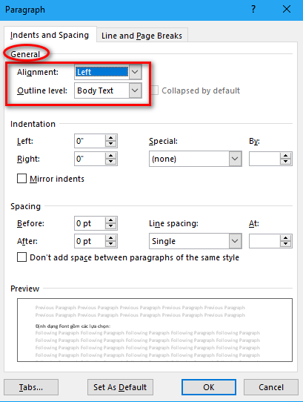Image resolution: width=303 pixels, height=402 pixels.
Task: Decrease Spacing After using down arrow
Action: click(x=110, y=244)
